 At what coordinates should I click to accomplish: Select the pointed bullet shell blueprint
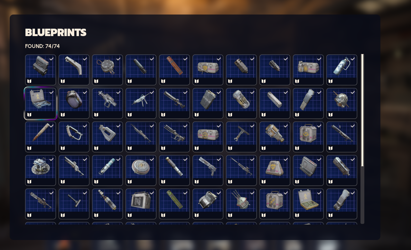[x=41, y=137]
